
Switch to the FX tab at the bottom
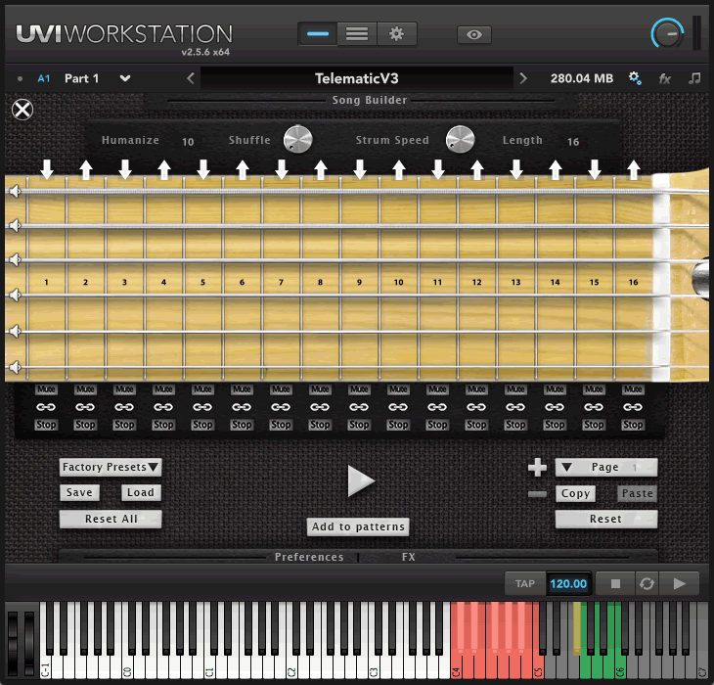[x=409, y=557]
